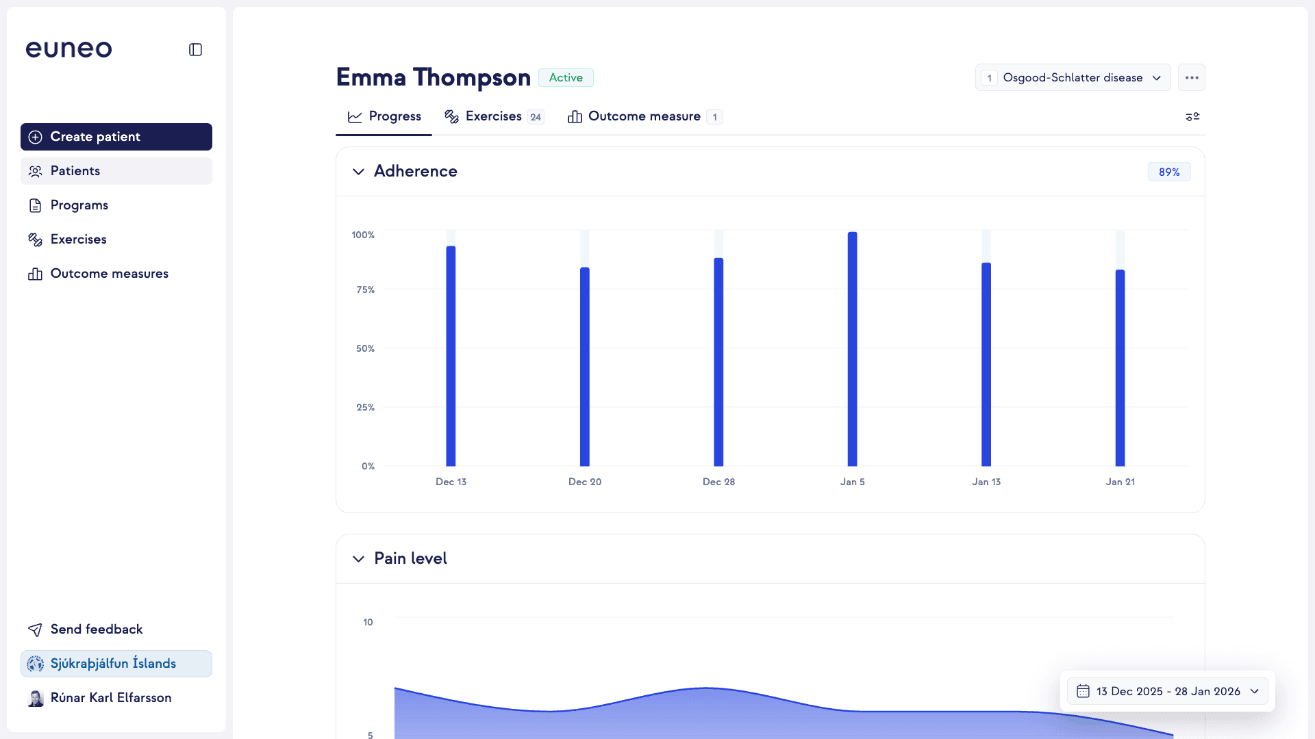Select the Outcome measures chart icon
The height and width of the screenshot is (739, 1315).
coord(35,274)
